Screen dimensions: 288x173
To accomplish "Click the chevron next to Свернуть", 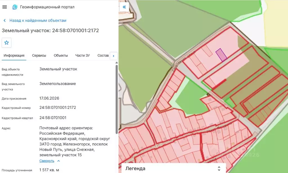I will click(x=58, y=161).
